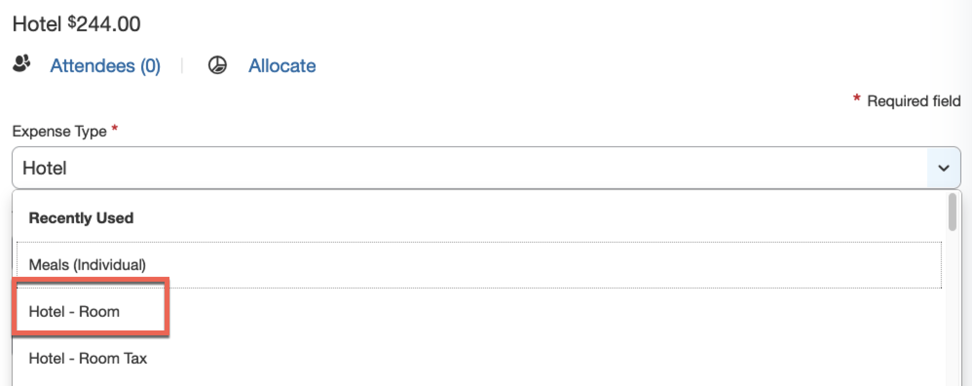Open the Attendees (0) link
The width and height of the screenshot is (972, 386).
(x=105, y=66)
